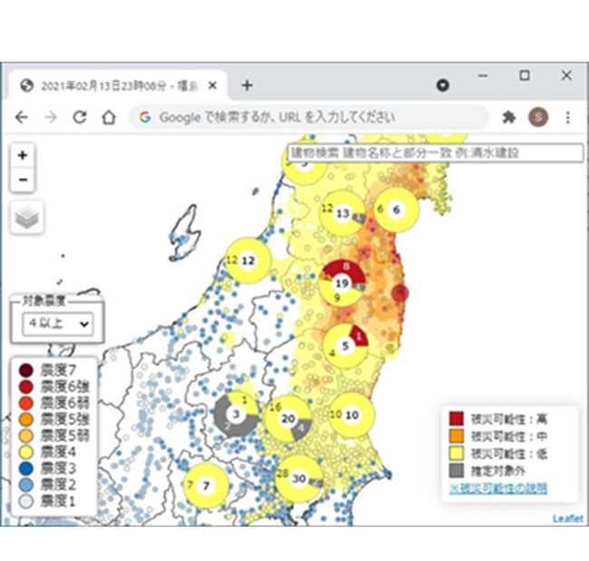
Task: Click the cluster marker labeled 12
Action: pos(248,260)
